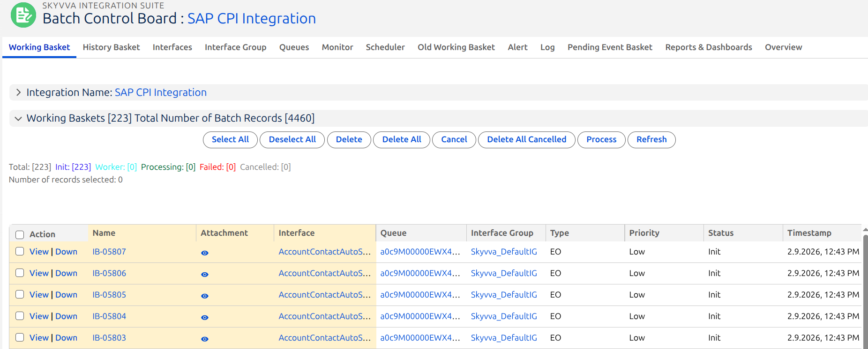The width and height of the screenshot is (868, 349).
Task: Open the Old Working Basket tab
Action: coord(456,47)
